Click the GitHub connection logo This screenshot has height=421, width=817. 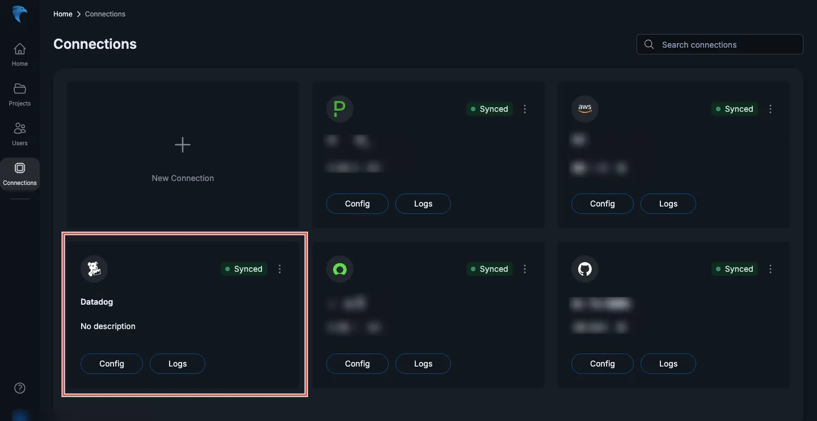click(585, 269)
